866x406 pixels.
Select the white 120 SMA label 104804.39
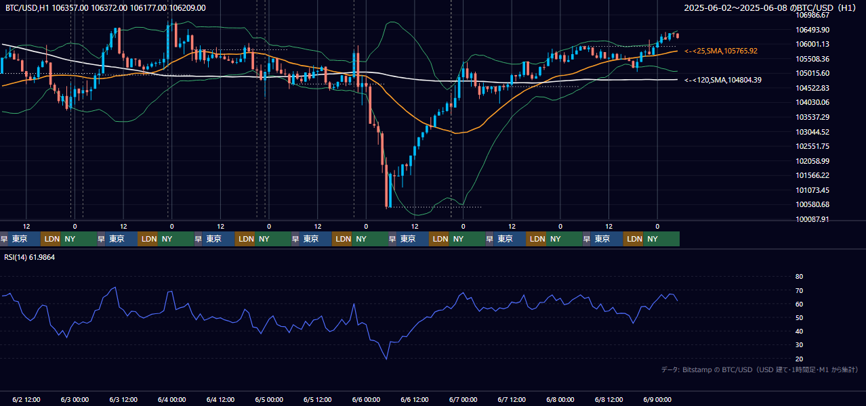(x=723, y=80)
